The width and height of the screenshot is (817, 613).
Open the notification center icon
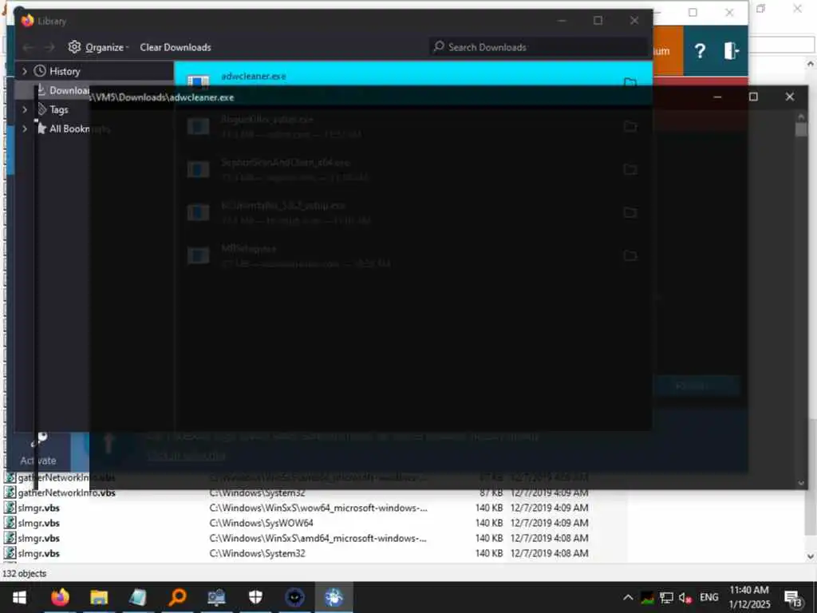click(793, 599)
